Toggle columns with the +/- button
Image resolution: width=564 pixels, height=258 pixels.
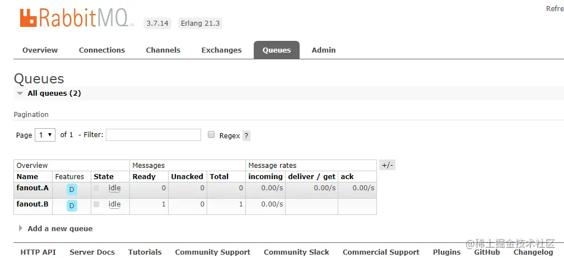point(388,165)
